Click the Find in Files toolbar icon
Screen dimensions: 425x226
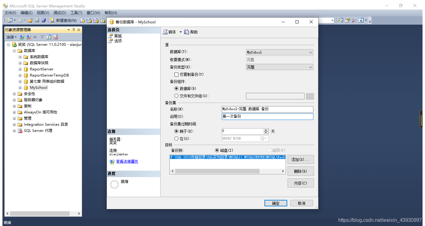[341, 20]
